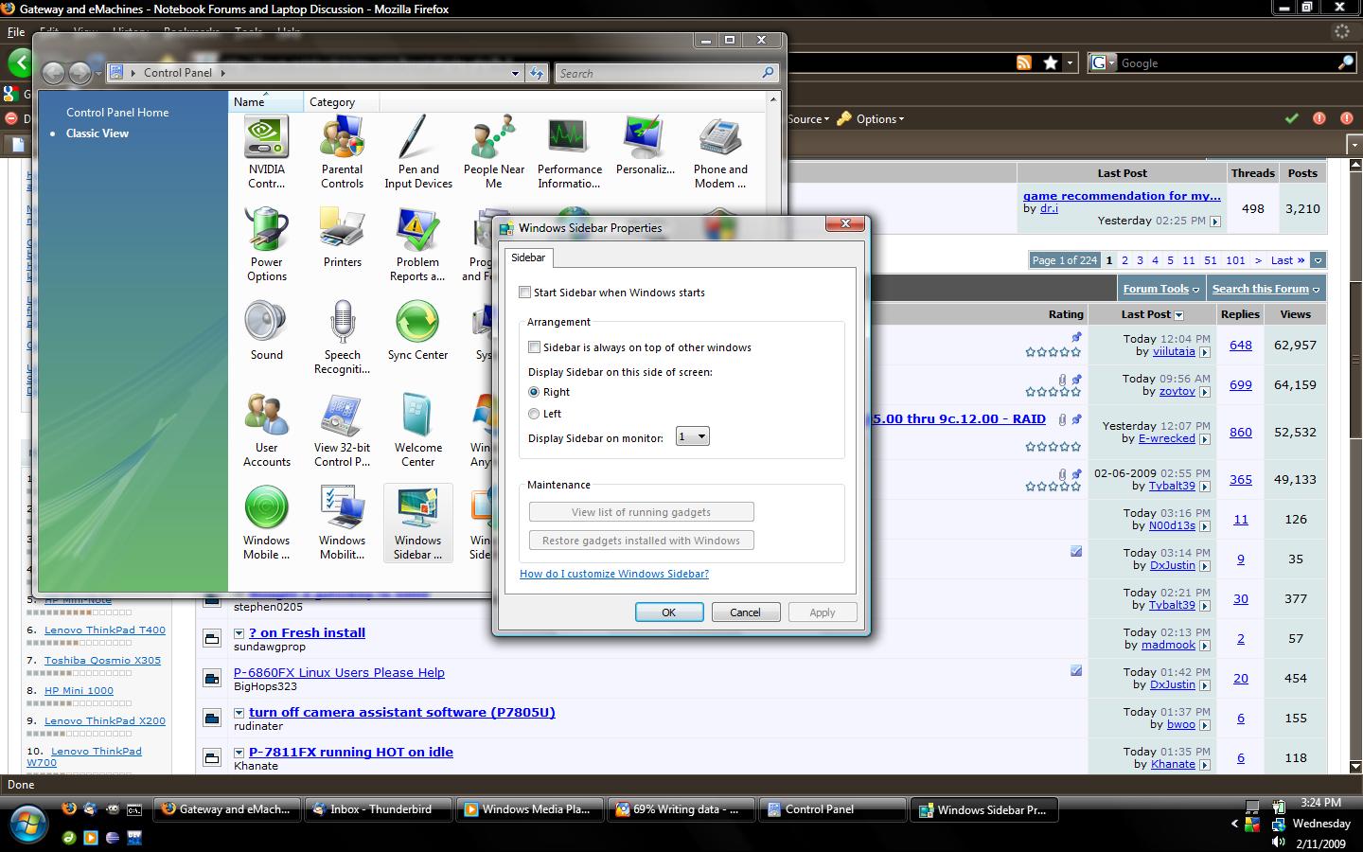Open Problem Reports icon
1363x852 pixels.
417,245
